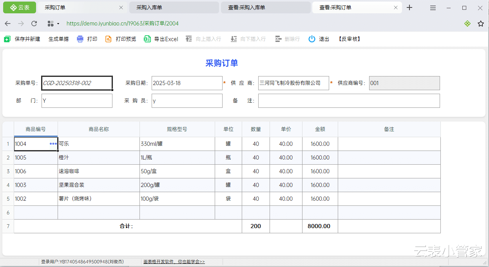
Task: Export to Excel using the toolbar icon
Action: (x=147, y=39)
